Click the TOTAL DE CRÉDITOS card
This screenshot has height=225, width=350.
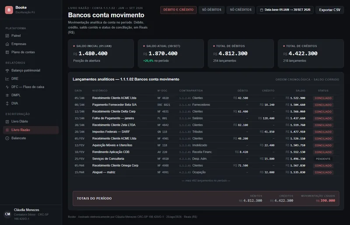[311, 54]
